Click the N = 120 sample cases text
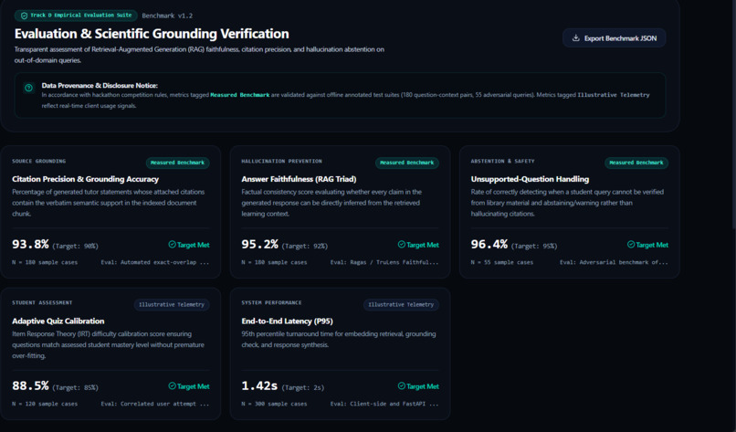 point(45,404)
